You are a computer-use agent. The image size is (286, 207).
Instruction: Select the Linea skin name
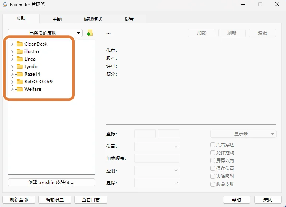coord(30,59)
